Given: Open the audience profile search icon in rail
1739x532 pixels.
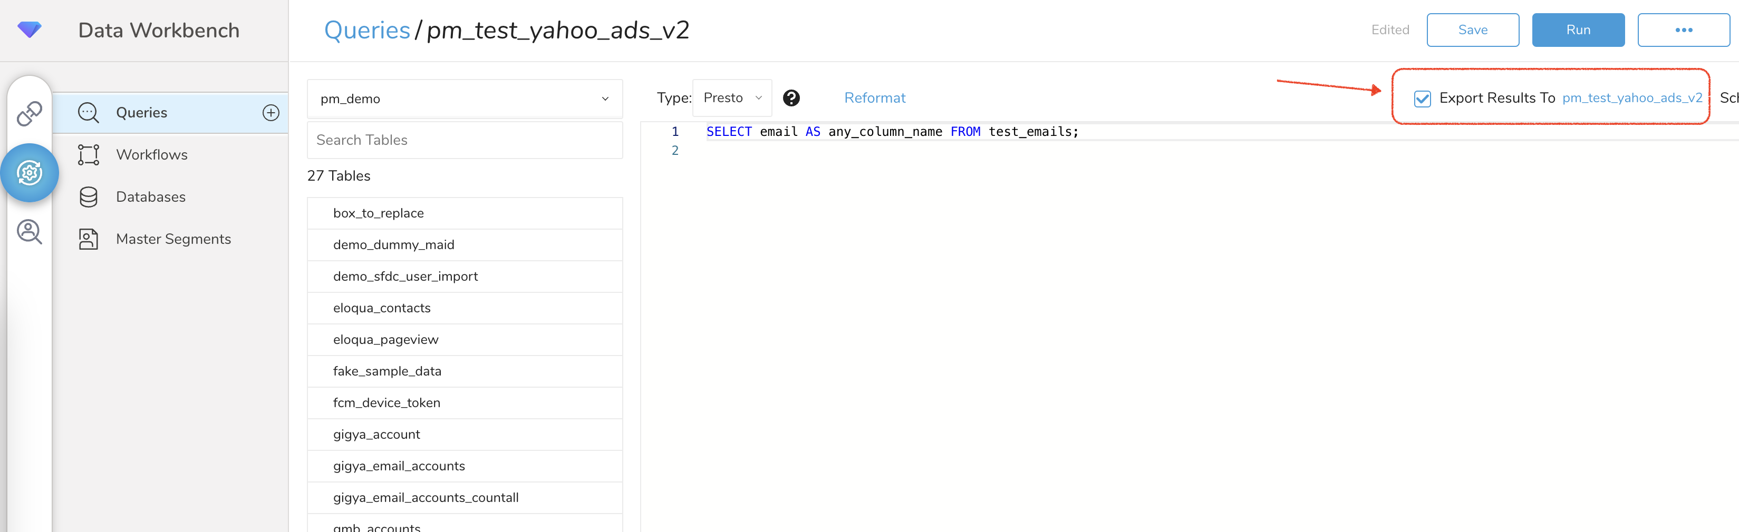Looking at the screenshot, I should click(29, 232).
